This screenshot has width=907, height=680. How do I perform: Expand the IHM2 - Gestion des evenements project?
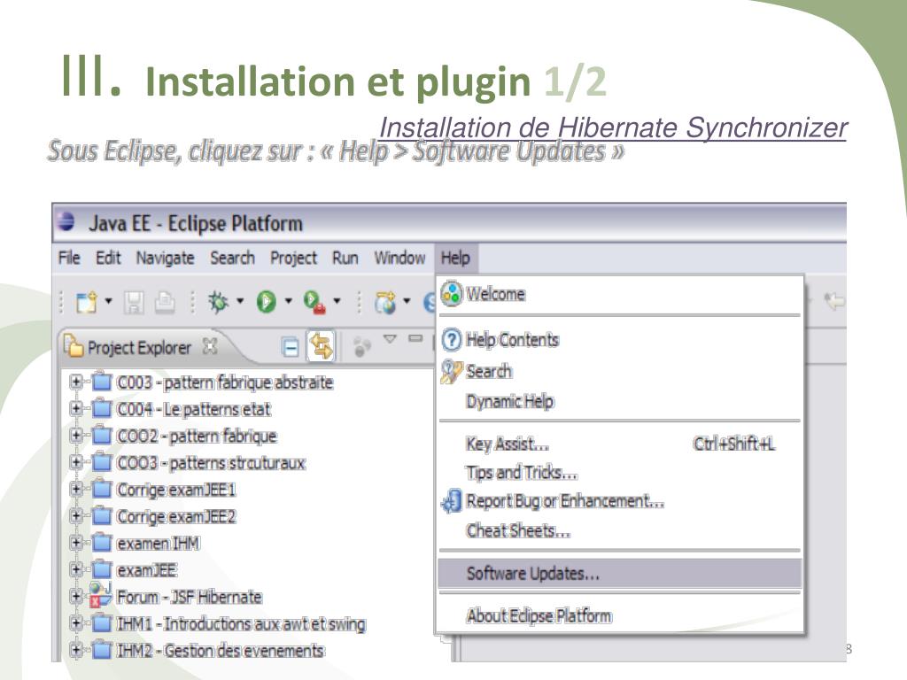[76, 649]
